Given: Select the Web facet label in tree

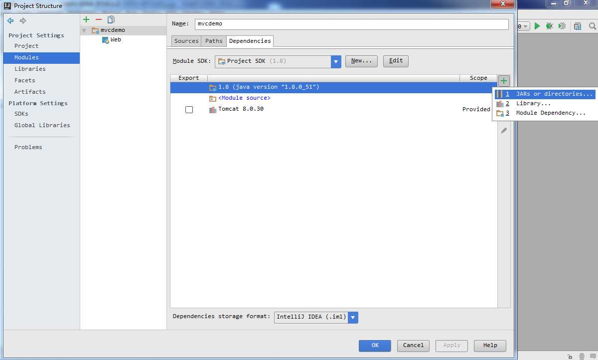Looking at the screenshot, I should (x=116, y=40).
